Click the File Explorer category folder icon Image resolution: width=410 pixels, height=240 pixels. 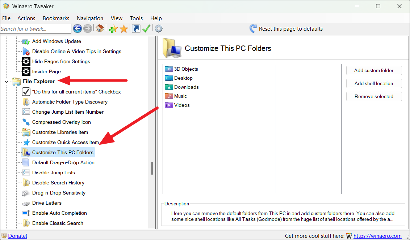click(x=16, y=82)
